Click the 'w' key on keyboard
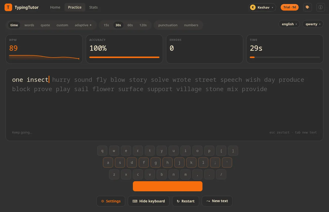The image size is (329, 212). pos(114,151)
